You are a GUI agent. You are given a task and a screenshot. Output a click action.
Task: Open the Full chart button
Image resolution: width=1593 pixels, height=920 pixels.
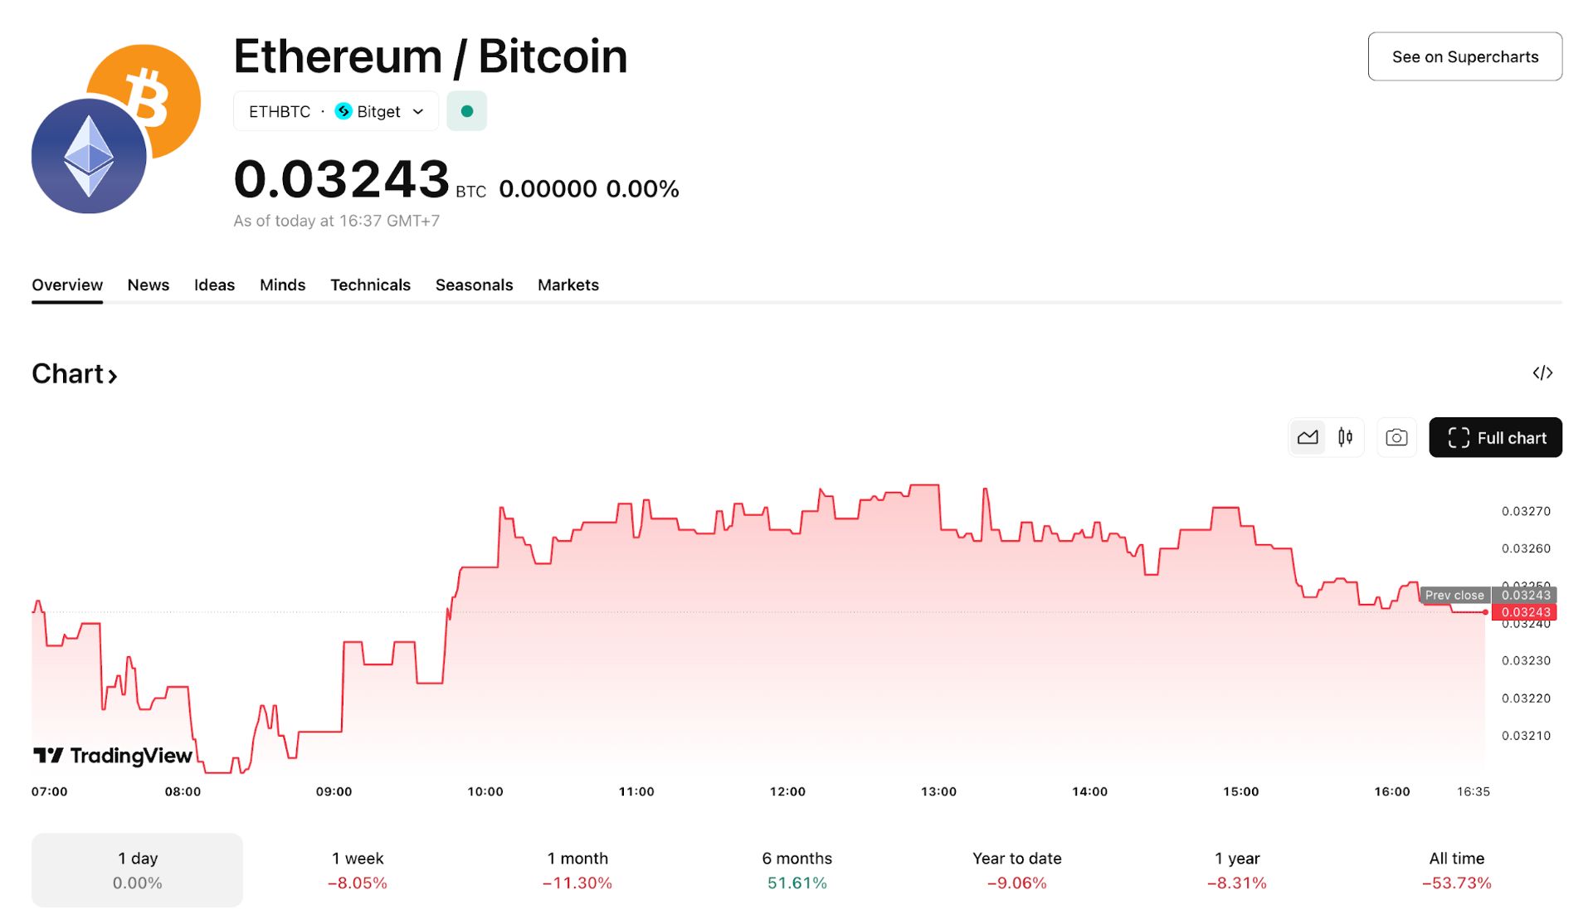(x=1496, y=437)
